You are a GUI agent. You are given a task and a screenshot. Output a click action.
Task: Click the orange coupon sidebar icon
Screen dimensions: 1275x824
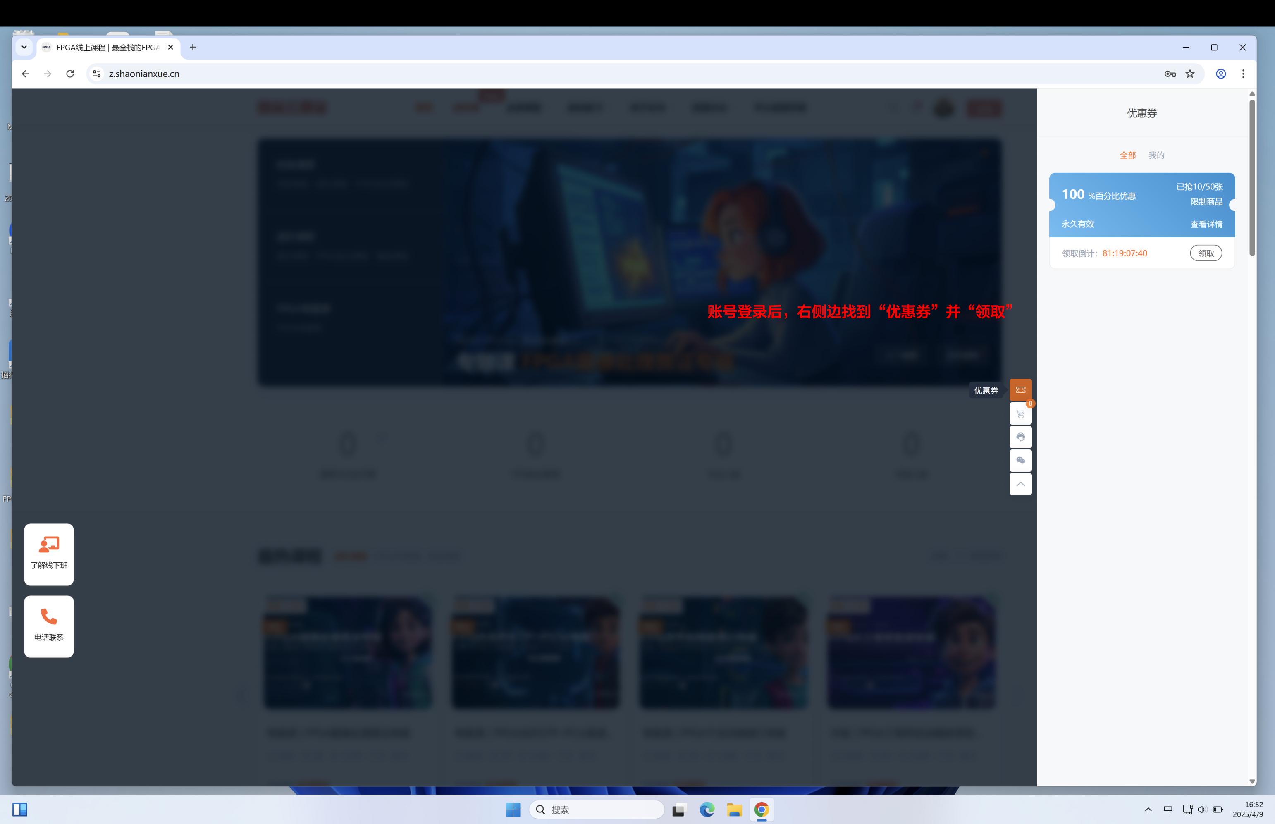pyautogui.click(x=1020, y=389)
